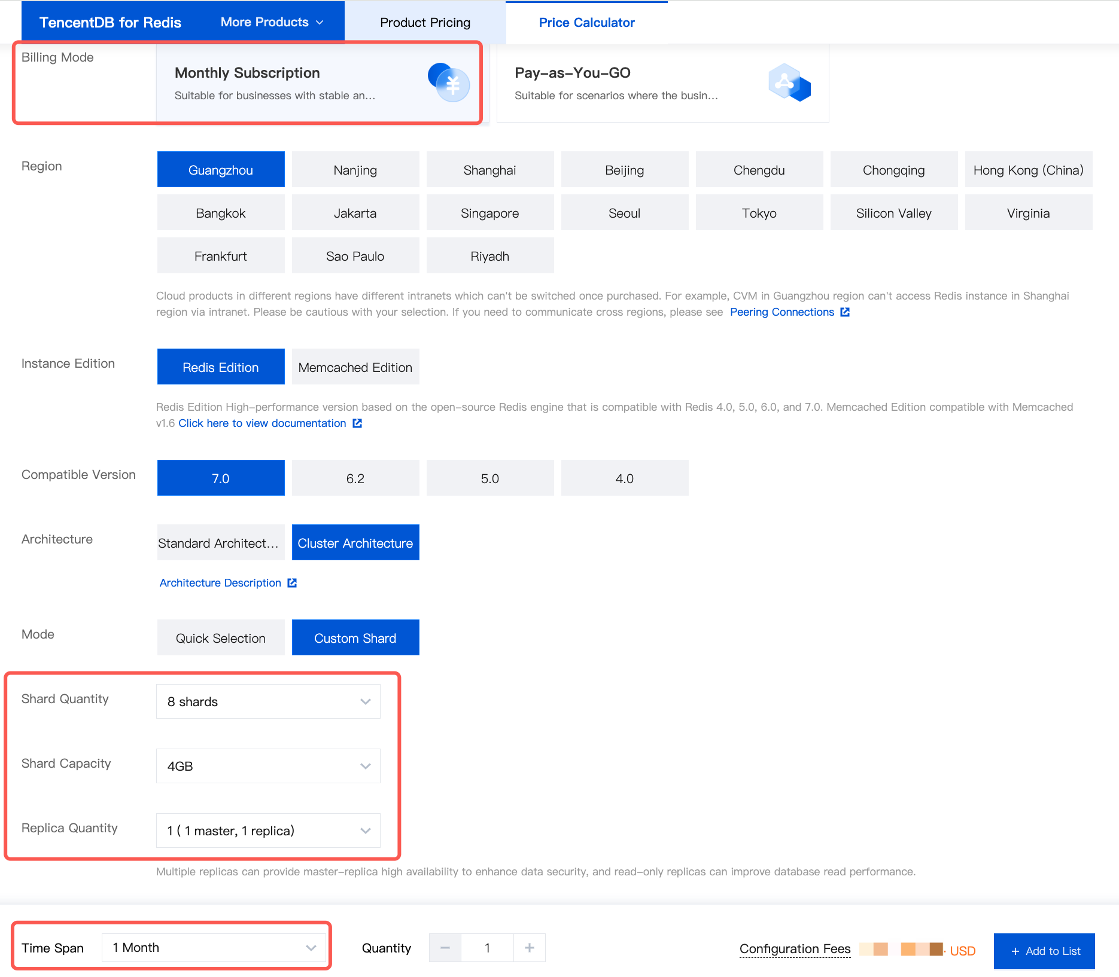This screenshot has height=977, width=1119.
Task: Pick Silicon Valley as the region
Action: 894,213
